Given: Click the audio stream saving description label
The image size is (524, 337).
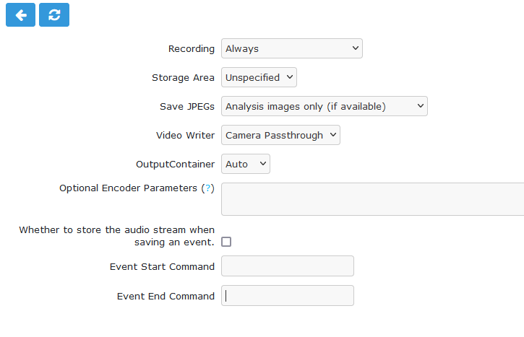Looking at the screenshot, I should coord(117,236).
